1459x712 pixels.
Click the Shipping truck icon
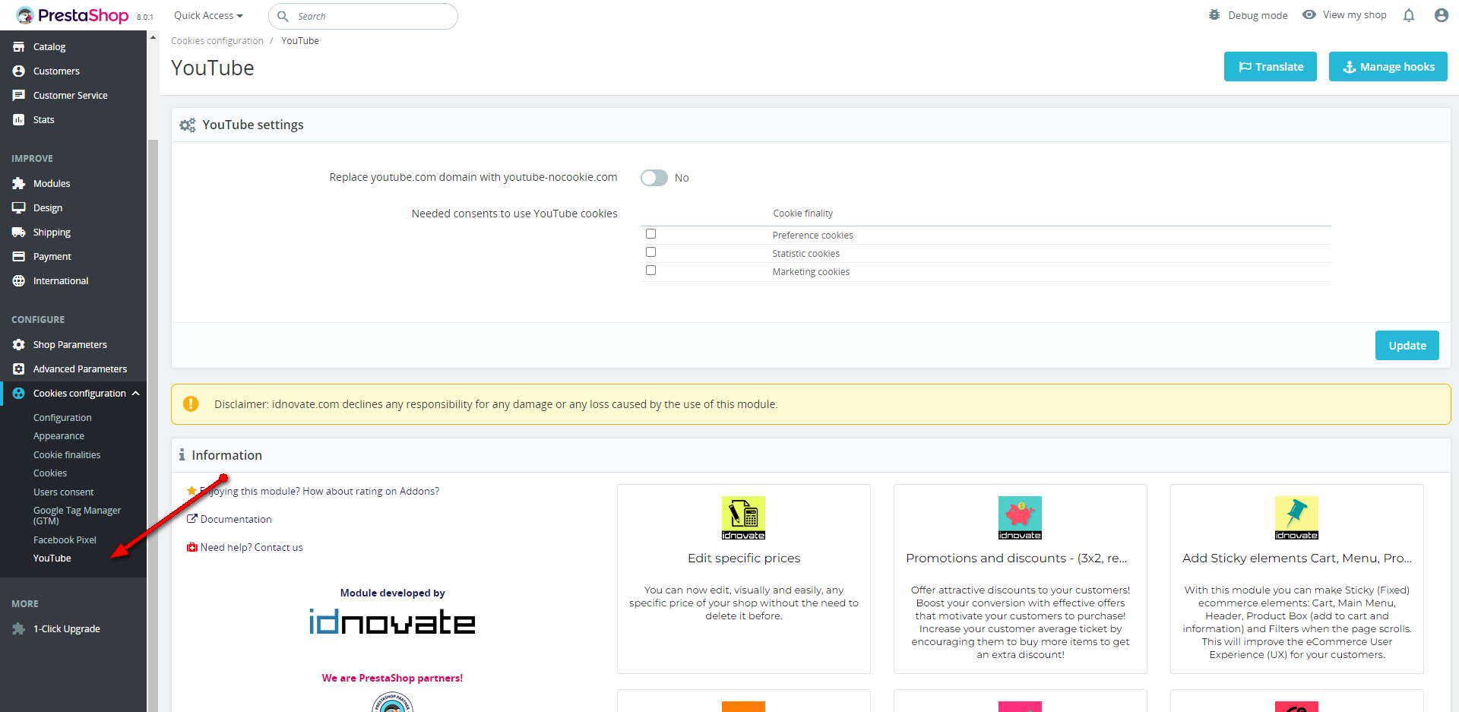[x=19, y=233]
